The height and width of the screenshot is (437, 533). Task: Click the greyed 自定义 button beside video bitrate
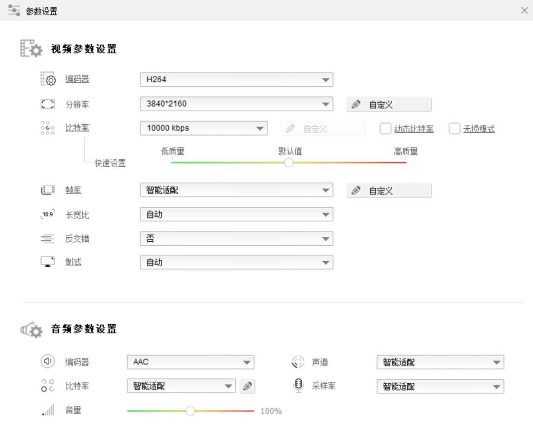324,129
